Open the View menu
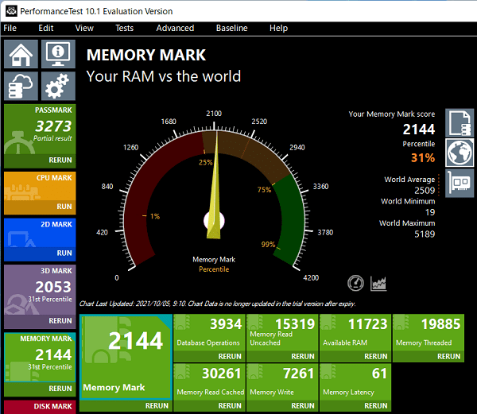This screenshot has height=414, width=477. click(x=84, y=29)
